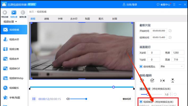The width and height of the screenshot is (188, 106).
Task: Click the 结束时间 input field
Action: 159,37
